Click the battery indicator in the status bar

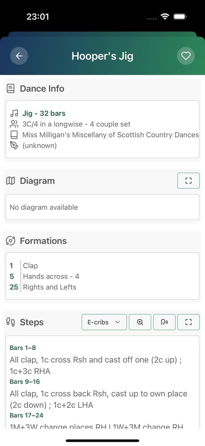coord(180,16)
